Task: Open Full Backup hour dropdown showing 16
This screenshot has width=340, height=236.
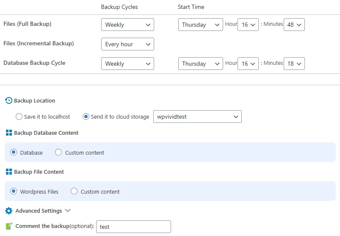Action: tap(248, 25)
